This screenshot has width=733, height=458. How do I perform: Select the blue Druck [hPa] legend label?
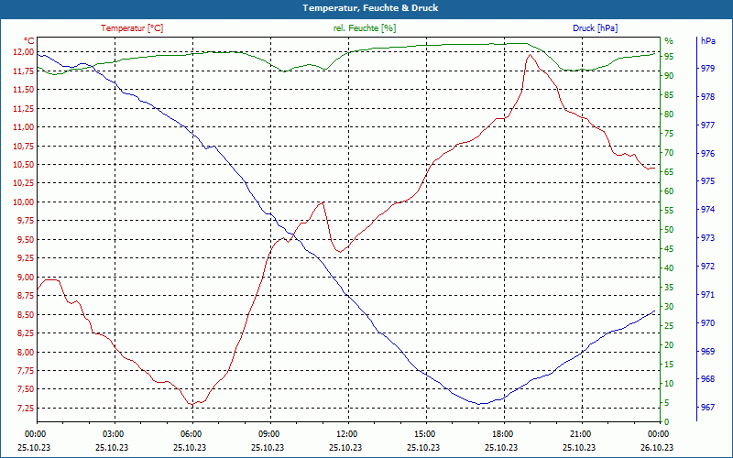pos(595,28)
